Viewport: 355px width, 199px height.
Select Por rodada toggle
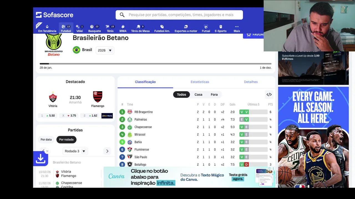pyautogui.click(x=66, y=140)
